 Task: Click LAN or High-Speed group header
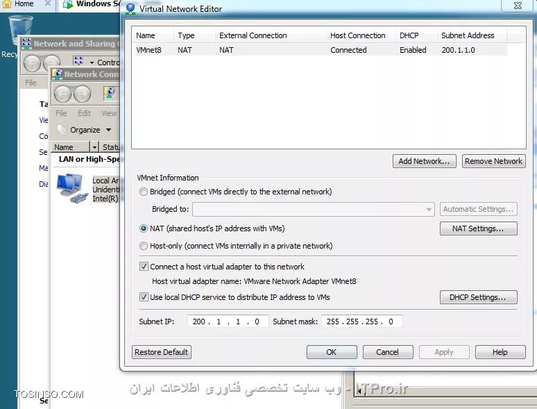(89, 159)
